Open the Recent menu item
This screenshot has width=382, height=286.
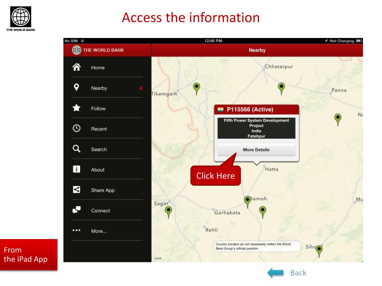pyautogui.click(x=107, y=128)
